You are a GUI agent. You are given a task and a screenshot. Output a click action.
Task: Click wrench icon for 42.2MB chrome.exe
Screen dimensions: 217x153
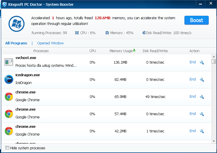pos(202,131)
